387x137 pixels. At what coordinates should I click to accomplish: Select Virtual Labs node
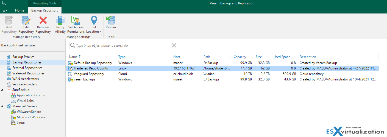pos(25,101)
